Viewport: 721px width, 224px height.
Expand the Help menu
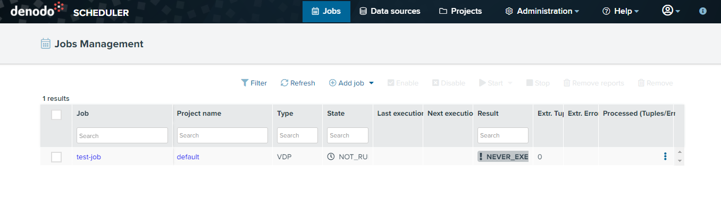click(621, 11)
